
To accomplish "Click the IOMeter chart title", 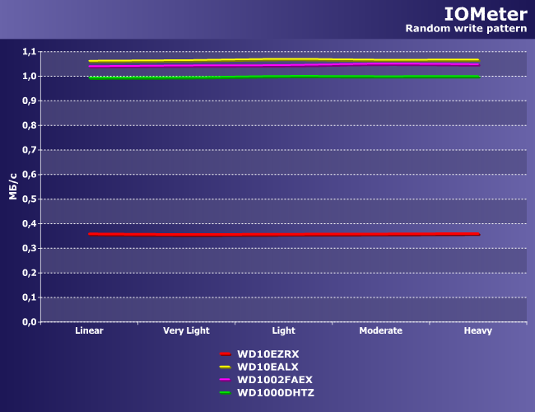I will point(486,14).
